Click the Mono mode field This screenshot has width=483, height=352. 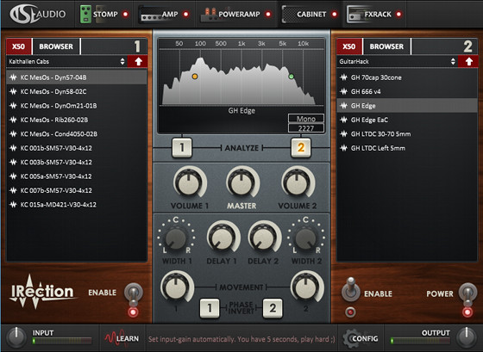pos(306,119)
